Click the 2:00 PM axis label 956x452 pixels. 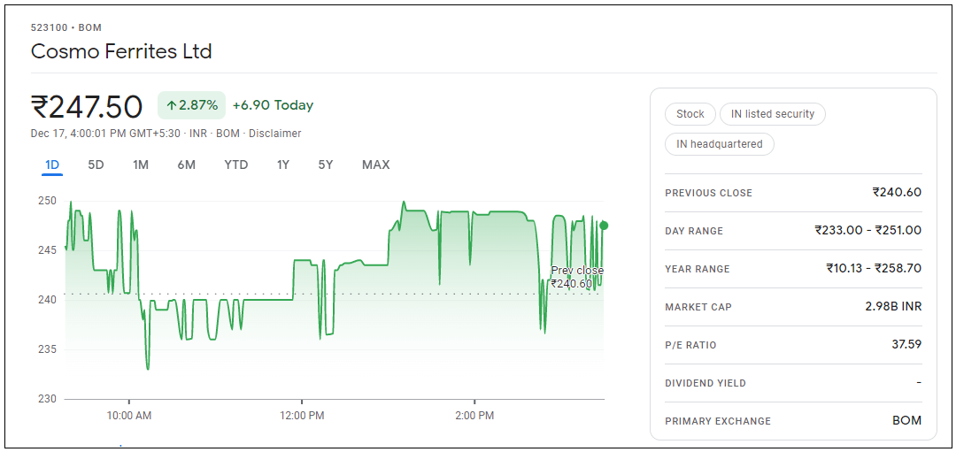click(474, 416)
